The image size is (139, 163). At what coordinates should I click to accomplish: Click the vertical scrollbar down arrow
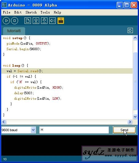pyautogui.click(x=135, y=117)
